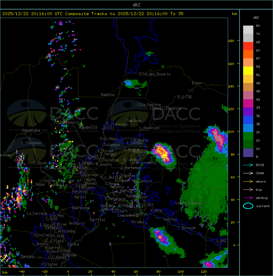
Task: Click the pink bip arrow icon
Action: pyautogui.click(x=248, y=190)
